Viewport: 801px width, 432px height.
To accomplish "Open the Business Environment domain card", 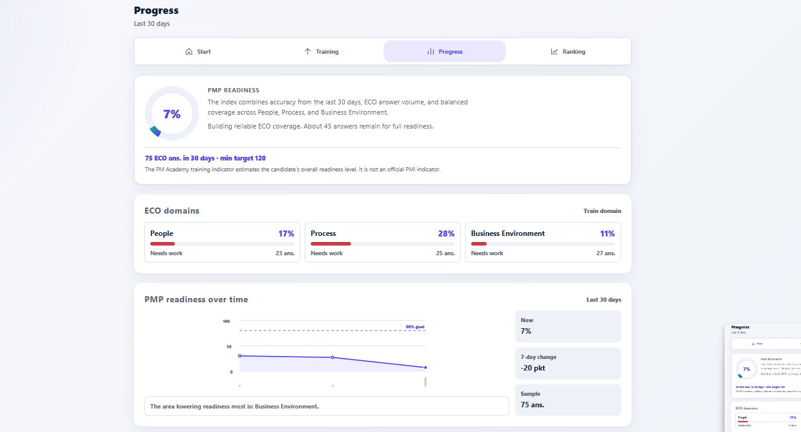I will pyautogui.click(x=543, y=243).
